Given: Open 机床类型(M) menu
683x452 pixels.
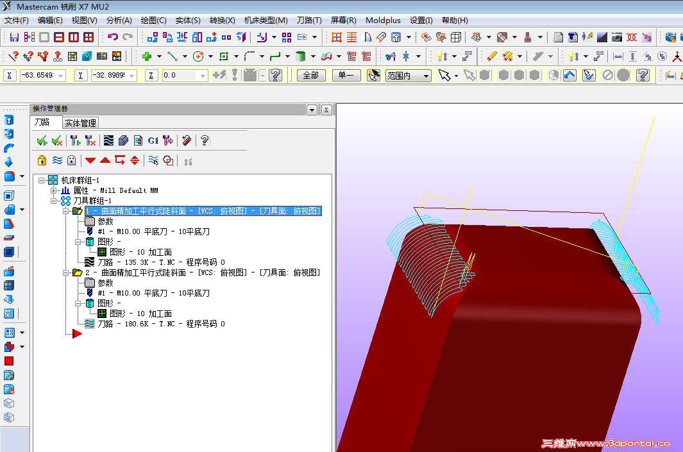Looking at the screenshot, I should [266, 21].
